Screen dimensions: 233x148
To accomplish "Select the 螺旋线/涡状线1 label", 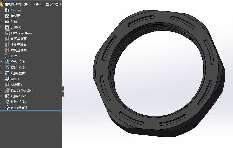I will [22, 90].
